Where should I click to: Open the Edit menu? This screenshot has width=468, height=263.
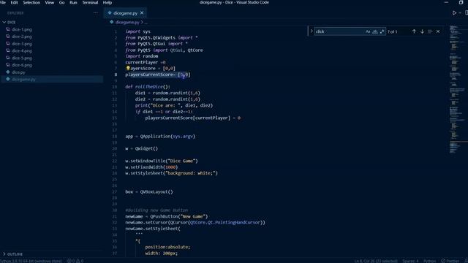14,2
